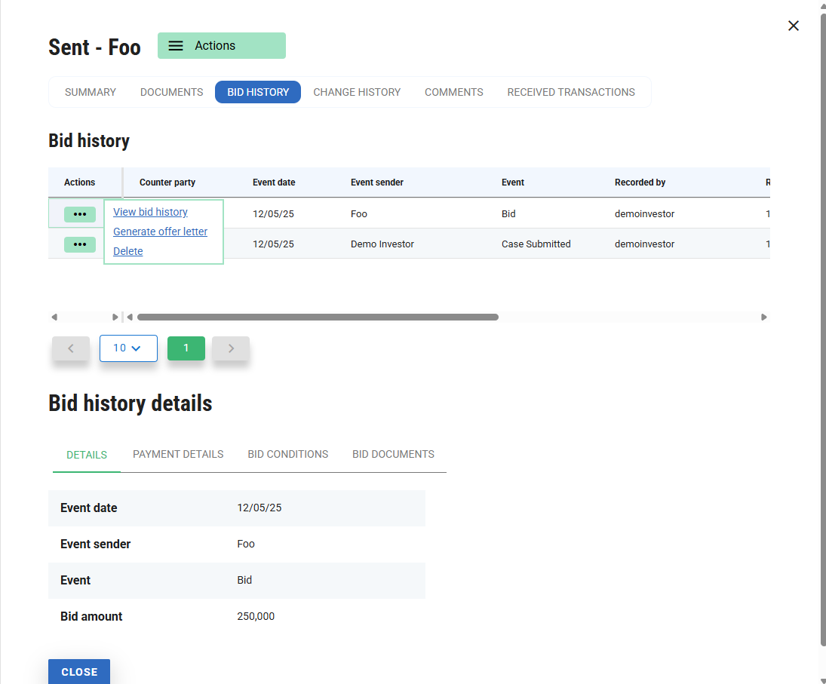Open the Documents tab

pyautogui.click(x=171, y=92)
